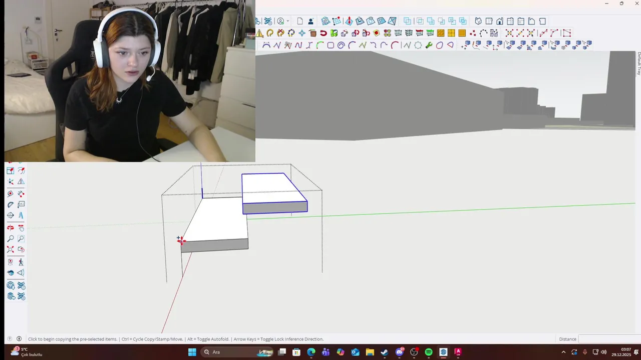Select the Flip tool triangle icon

click(x=21, y=181)
